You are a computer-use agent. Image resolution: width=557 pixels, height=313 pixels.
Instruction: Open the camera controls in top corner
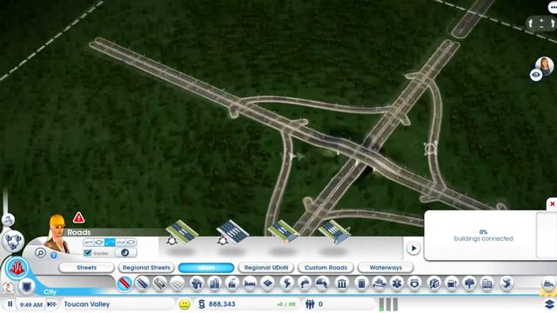pyautogui.click(x=541, y=23)
